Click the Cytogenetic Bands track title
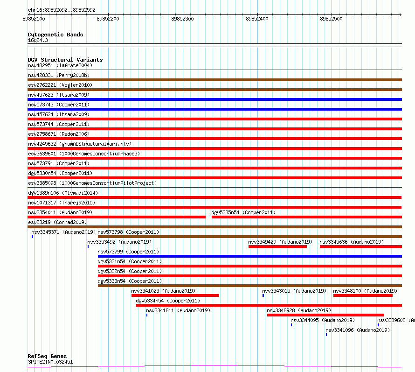 [x=55, y=35]
